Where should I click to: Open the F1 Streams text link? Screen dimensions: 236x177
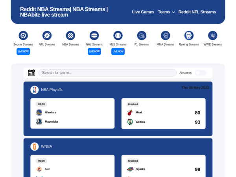142,44
